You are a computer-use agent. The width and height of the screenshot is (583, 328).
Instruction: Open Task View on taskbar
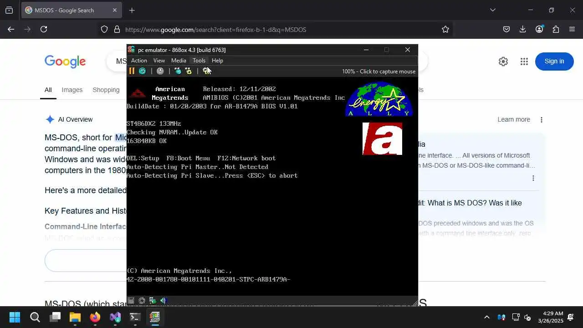(55, 317)
